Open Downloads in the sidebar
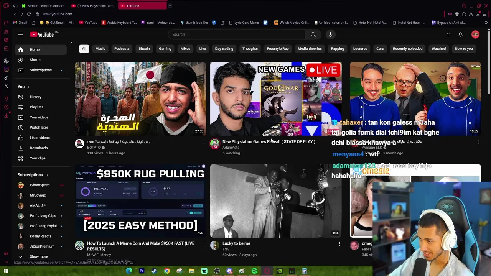Image resolution: width=491 pixels, height=276 pixels. pyautogui.click(x=40, y=148)
